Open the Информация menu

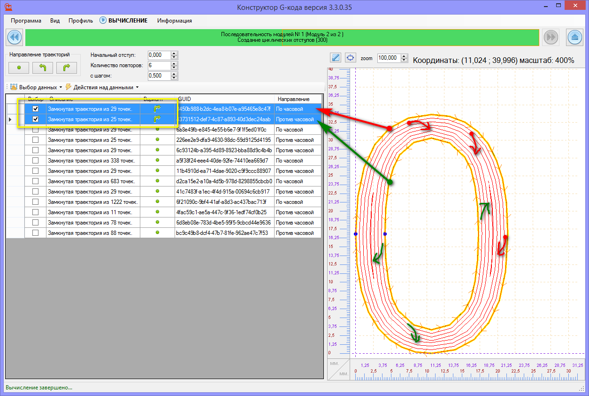pyautogui.click(x=174, y=21)
